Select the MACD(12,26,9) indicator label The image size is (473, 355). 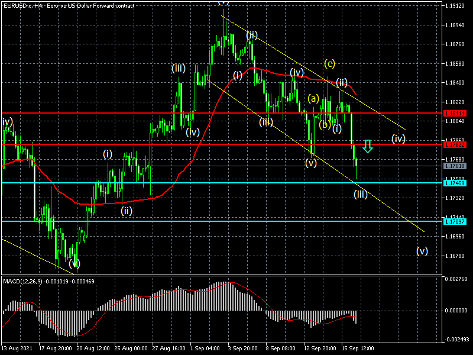48,282
